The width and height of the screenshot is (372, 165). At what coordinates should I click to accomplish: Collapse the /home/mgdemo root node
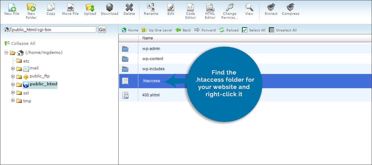point(7,53)
